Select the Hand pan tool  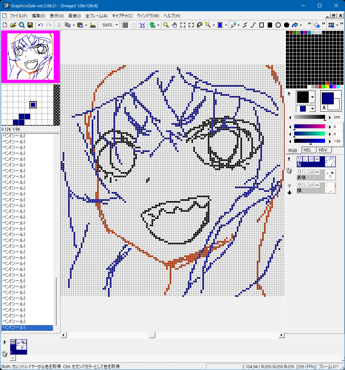coord(174,25)
